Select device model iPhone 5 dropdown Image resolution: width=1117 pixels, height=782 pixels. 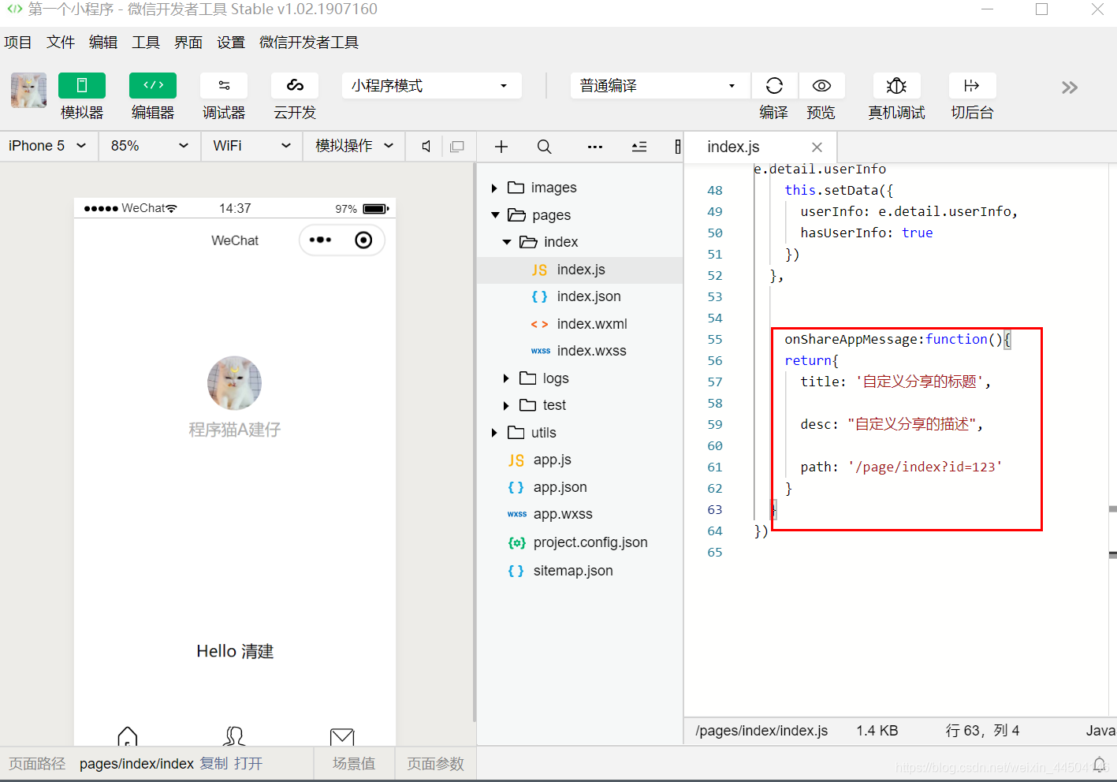[x=48, y=146]
